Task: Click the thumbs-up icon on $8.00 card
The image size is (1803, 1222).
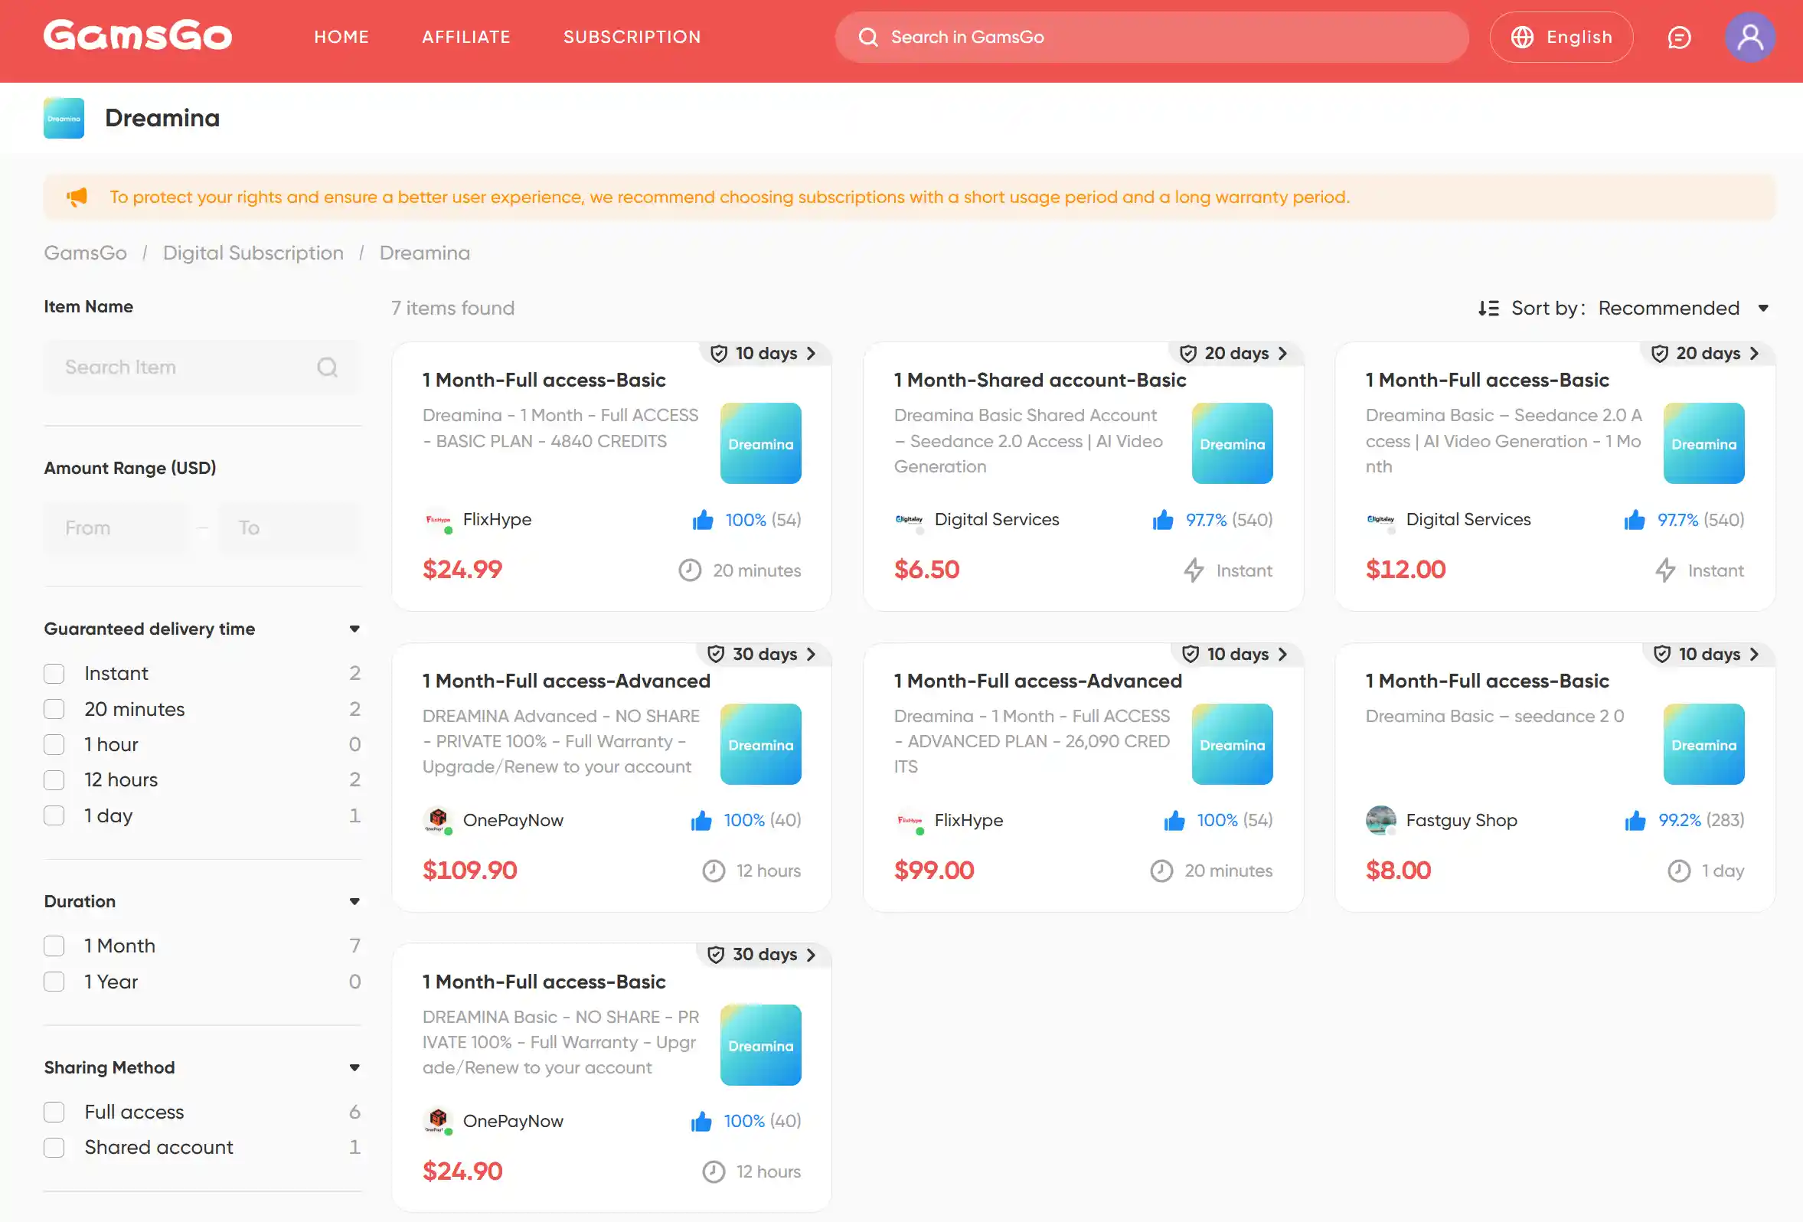Action: pos(1635,820)
